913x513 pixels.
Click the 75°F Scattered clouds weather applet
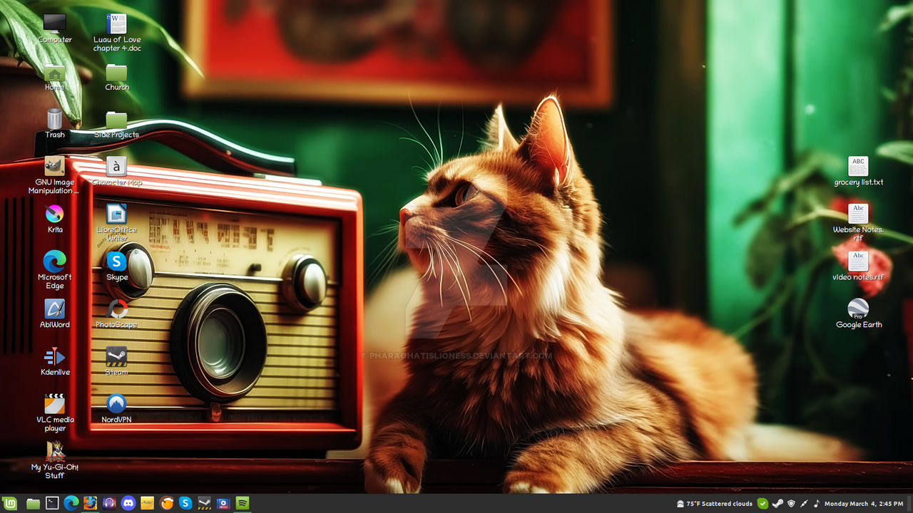point(713,504)
